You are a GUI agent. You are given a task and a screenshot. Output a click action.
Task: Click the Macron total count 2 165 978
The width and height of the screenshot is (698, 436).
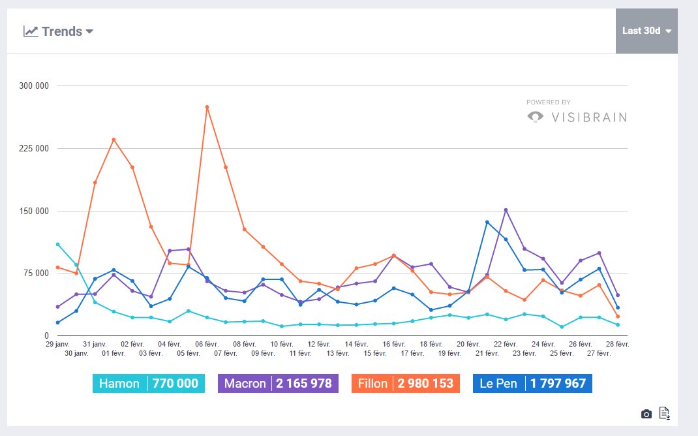303,383
